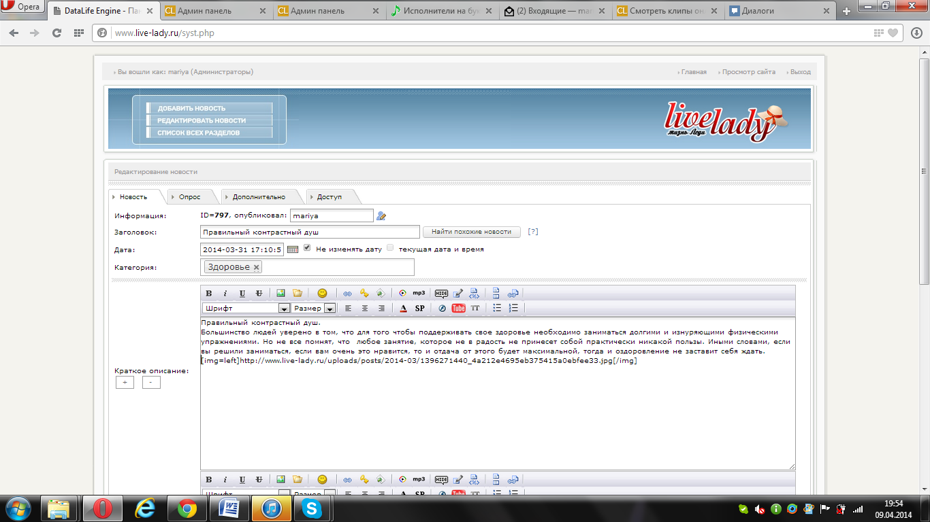Insert protected link with the key icon, short description toolbar
Image resolution: width=930 pixels, height=522 pixels.
pyautogui.click(x=364, y=293)
